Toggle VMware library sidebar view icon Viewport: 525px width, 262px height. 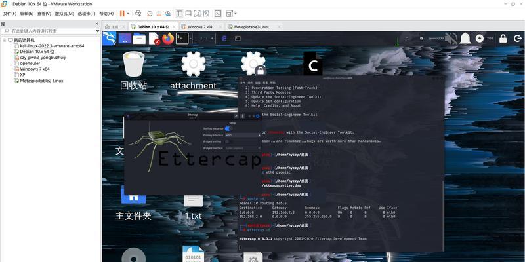pyautogui.click(x=179, y=14)
